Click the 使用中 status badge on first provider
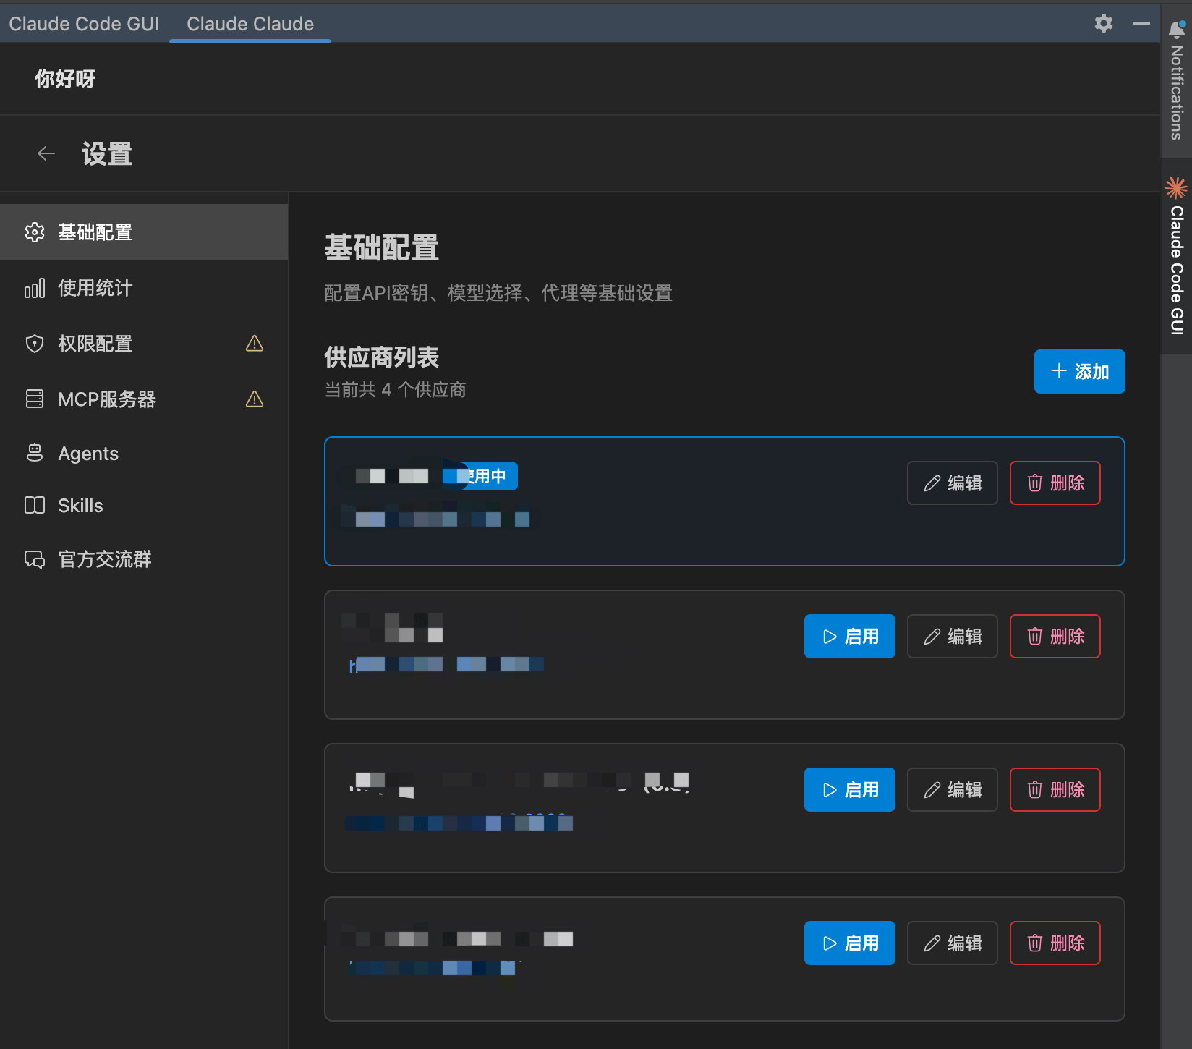Screen dimensions: 1192x1049 (480, 476)
